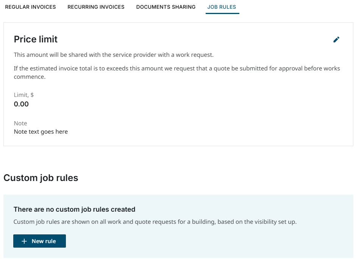The image size is (356, 259).
Task: Click the Price limit heading
Action: pyautogui.click(x=35, y=39)
